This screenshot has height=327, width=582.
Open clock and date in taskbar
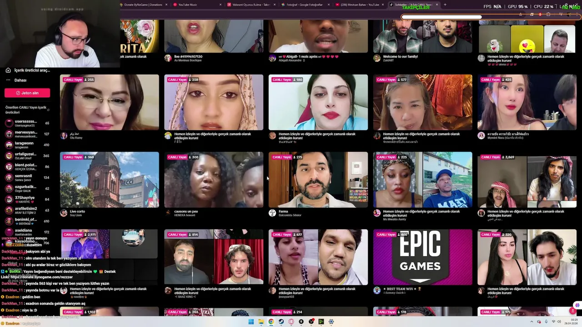571,322
